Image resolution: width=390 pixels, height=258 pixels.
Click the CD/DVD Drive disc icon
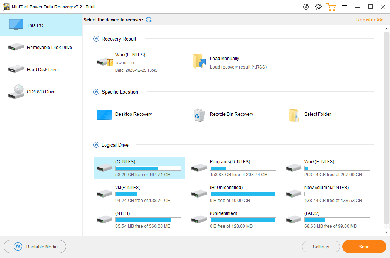16,92
